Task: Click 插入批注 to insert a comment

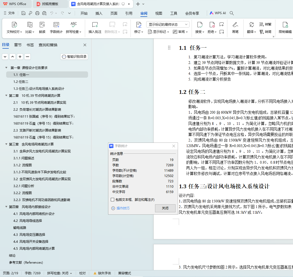Action: click(95, 28)
